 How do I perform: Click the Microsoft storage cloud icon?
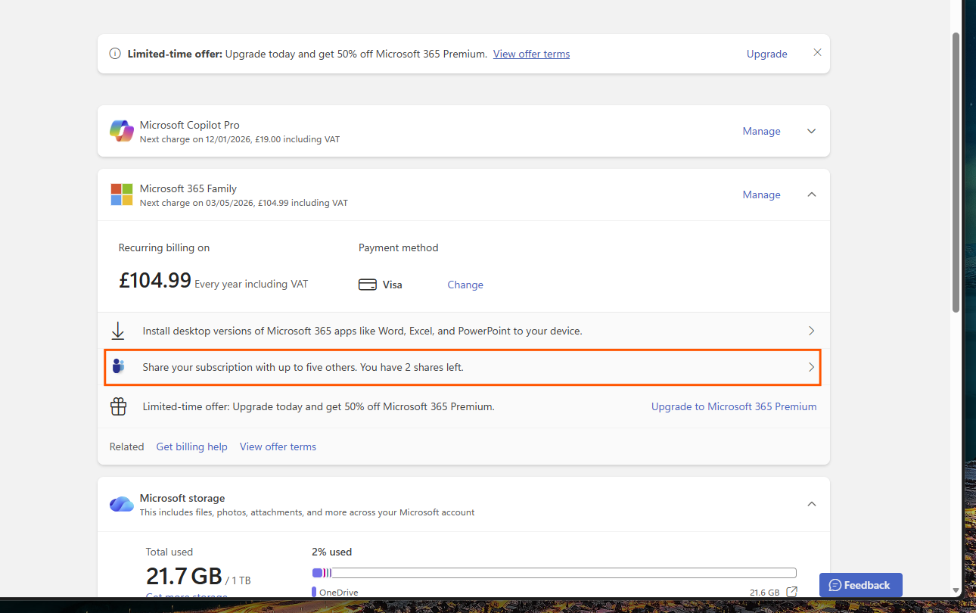(121, 503)
